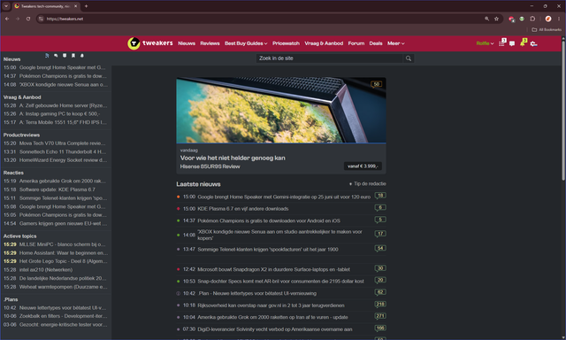Click the bookmark icon in sidebar toolbar

click(x=73, y=56)
